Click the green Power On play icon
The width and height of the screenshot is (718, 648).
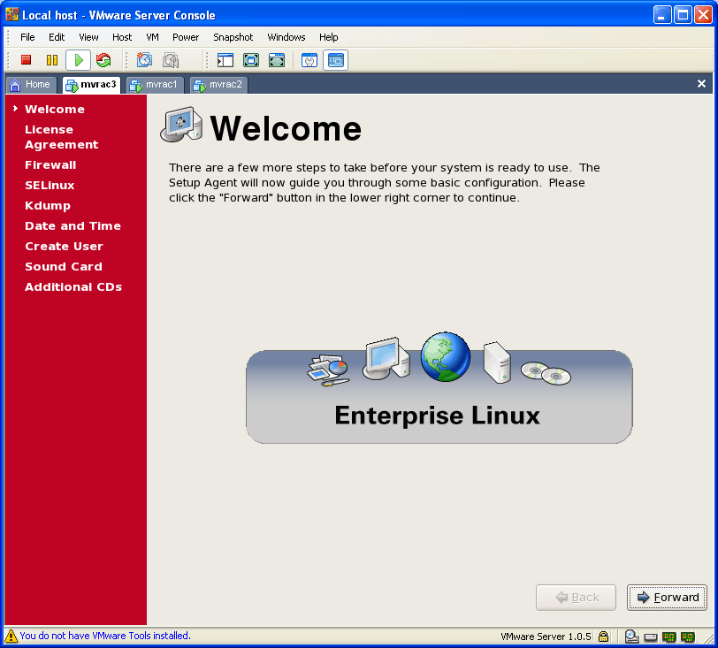[78, 60]
